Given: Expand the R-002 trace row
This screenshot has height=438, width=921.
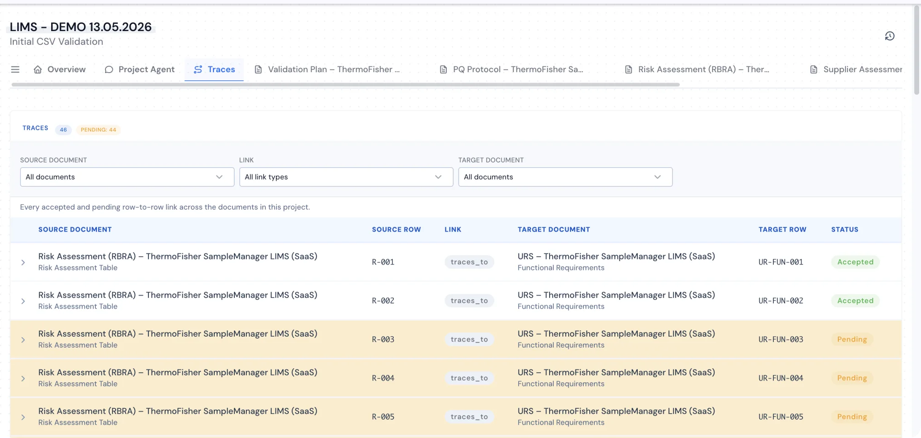Looking at the screenshot, I should click(23, 301).
